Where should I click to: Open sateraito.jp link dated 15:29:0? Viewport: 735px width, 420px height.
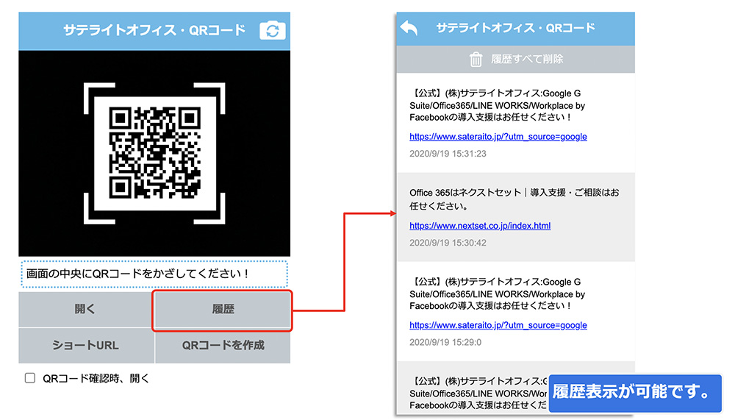pos(498,325)
